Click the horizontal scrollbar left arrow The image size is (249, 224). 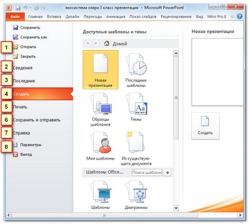pyautogui.click(x=8, y=215)
